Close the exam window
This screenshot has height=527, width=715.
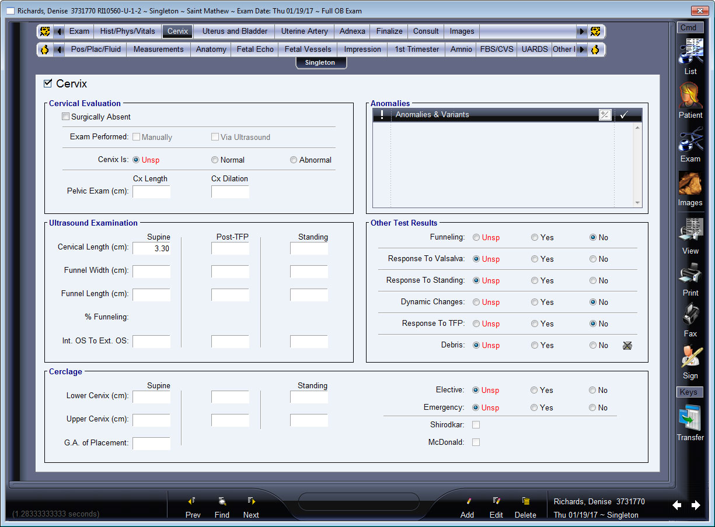click(700, 11)
